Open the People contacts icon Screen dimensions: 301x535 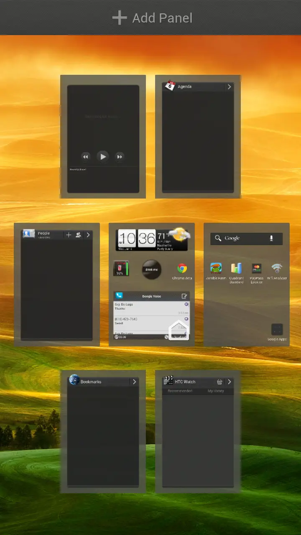tap(29, 234)
